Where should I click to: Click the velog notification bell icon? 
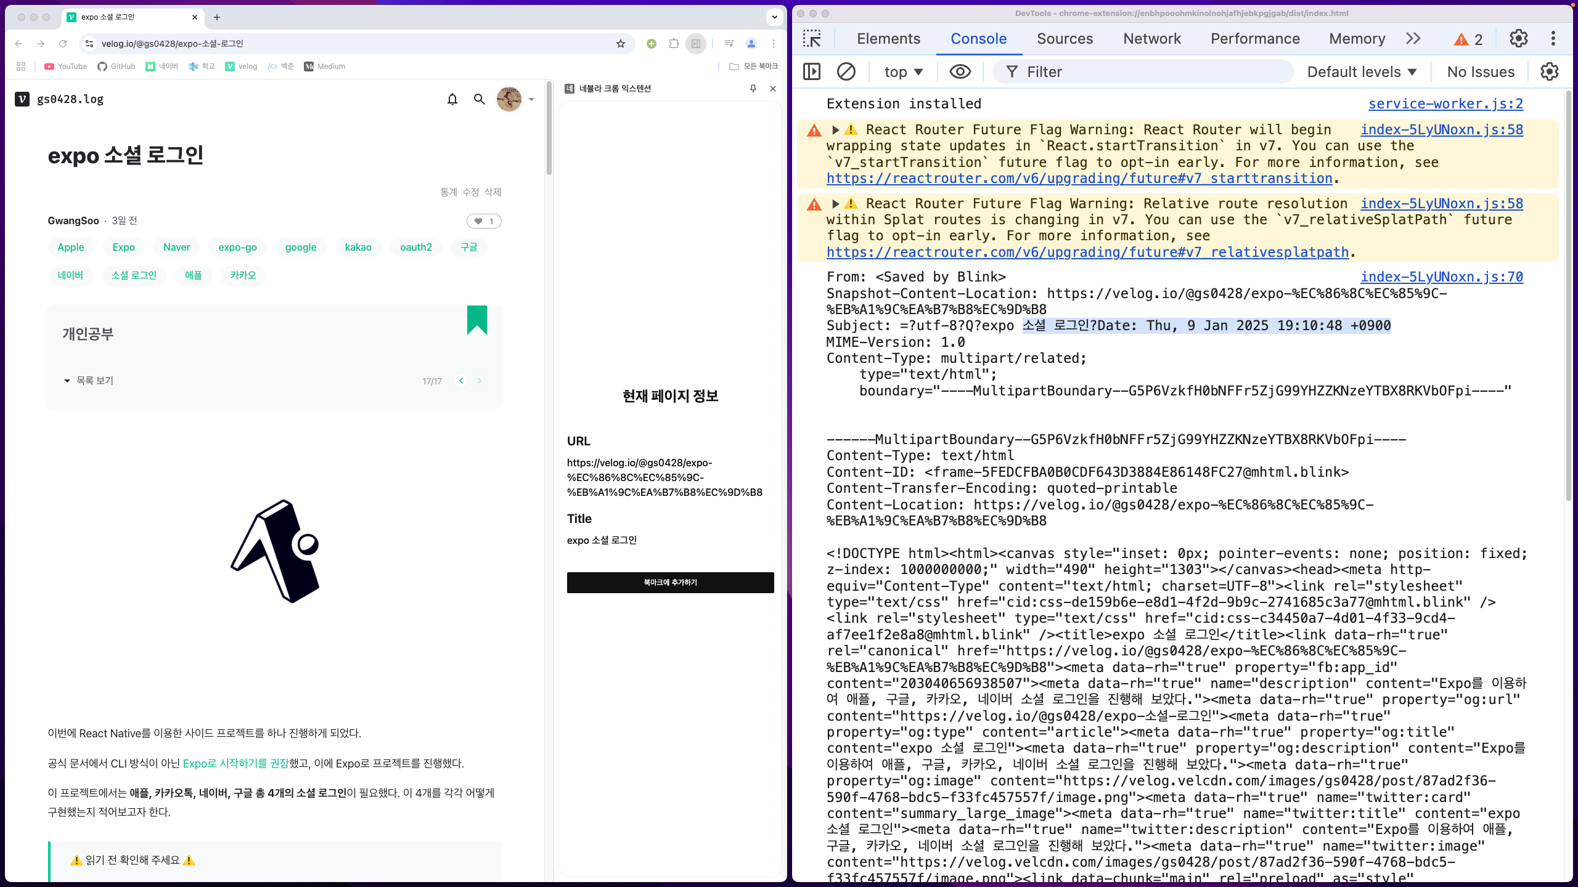[x=452, y=99]
